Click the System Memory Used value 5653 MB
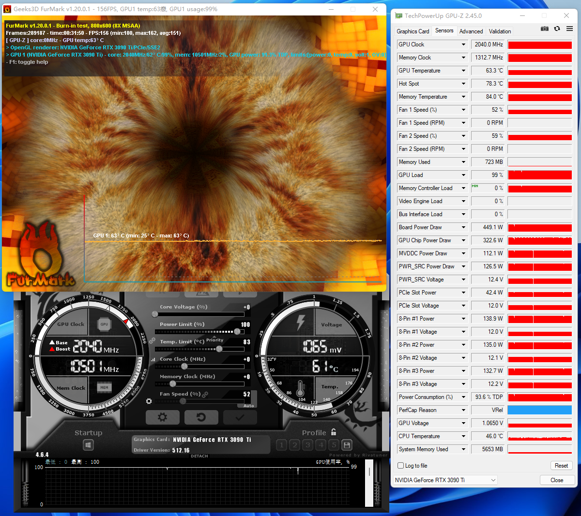This screenshot has height=516, width=581. click(488, 449)
